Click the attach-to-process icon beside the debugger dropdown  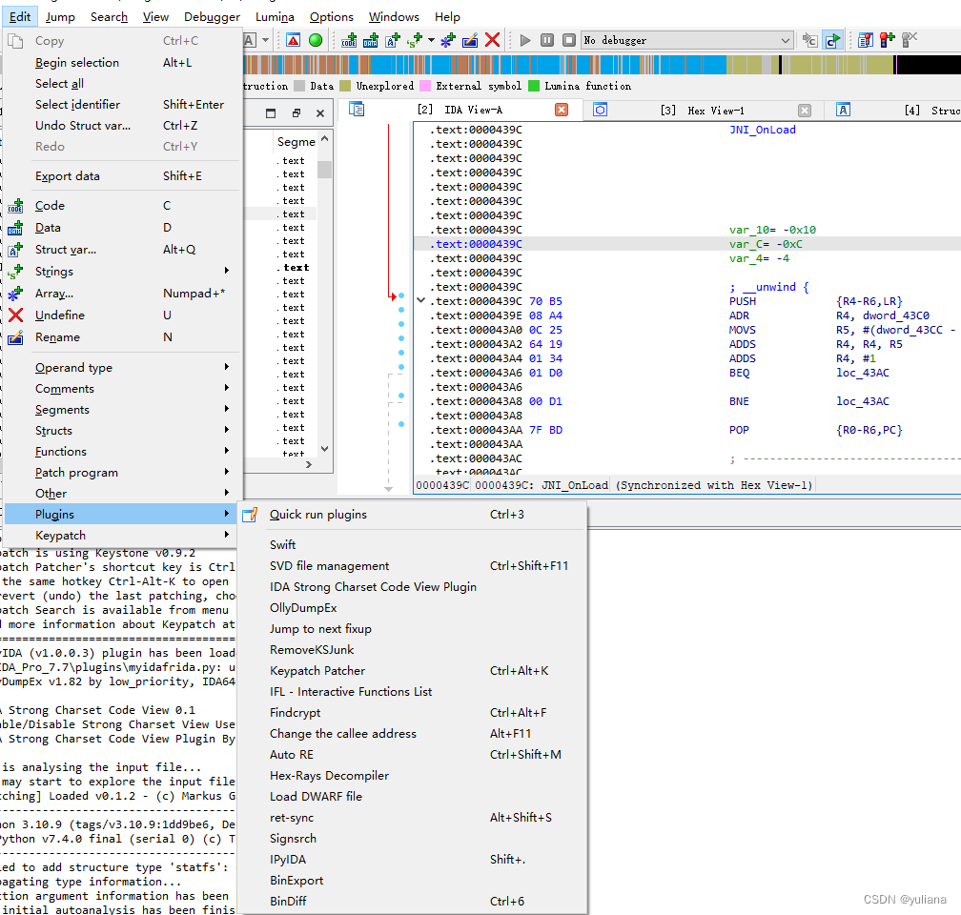coord(808,40)
